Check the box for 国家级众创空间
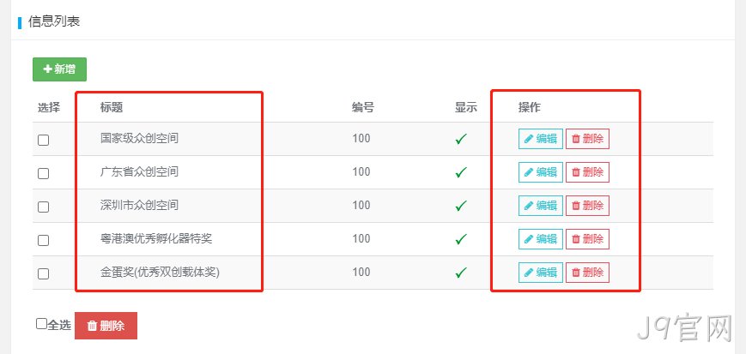 click(43, 141)
